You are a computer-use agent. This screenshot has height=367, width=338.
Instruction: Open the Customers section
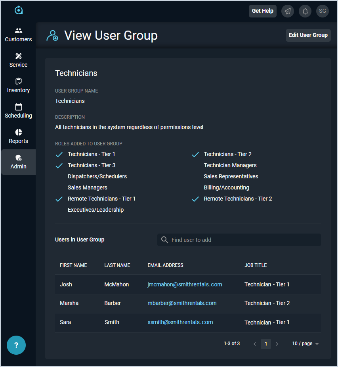click(x=19, y=35)
